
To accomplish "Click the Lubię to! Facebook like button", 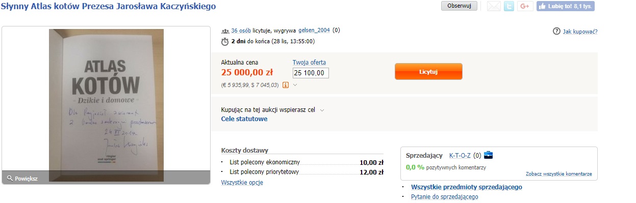I will [x=566, y=6].
